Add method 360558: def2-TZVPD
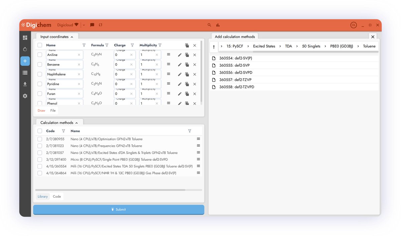The width and height of the screenshot is (401, 236). pos(294,87)
